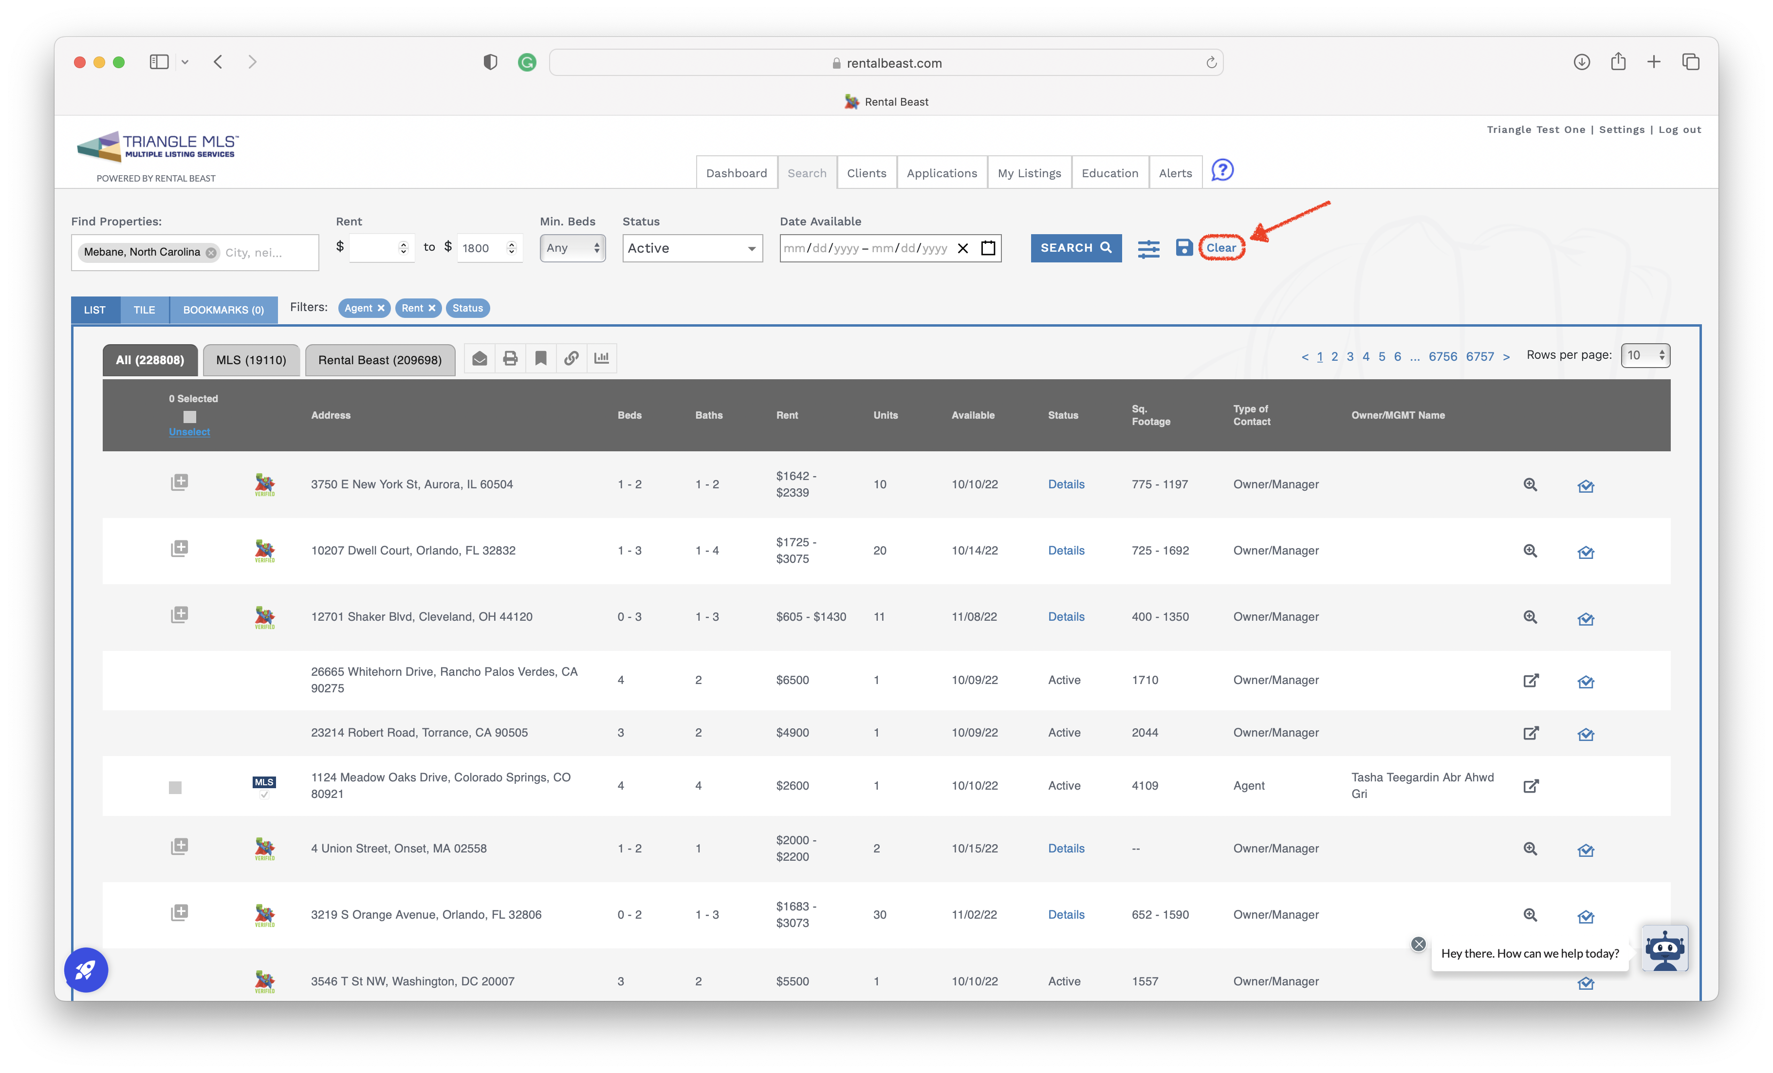Viewport: 1773px width, 1073px height.
Task: Switch to the My Listings tab
Action: coord(1029,173)
